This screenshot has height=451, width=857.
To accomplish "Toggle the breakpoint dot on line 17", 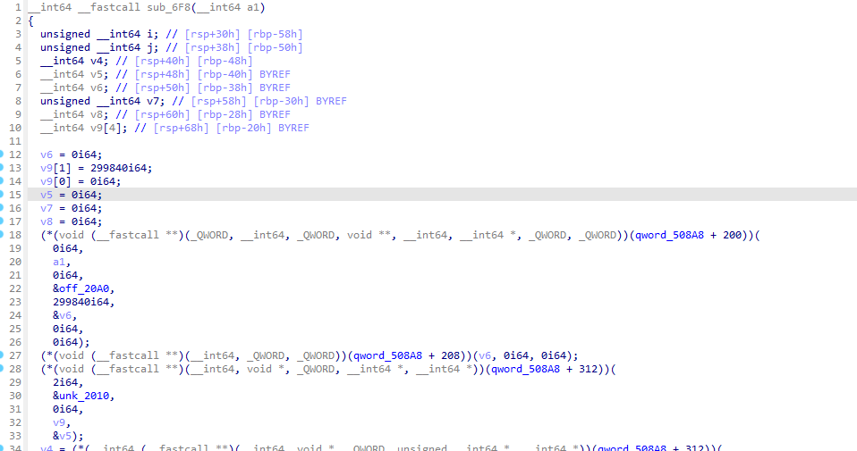I will point(3,221).
